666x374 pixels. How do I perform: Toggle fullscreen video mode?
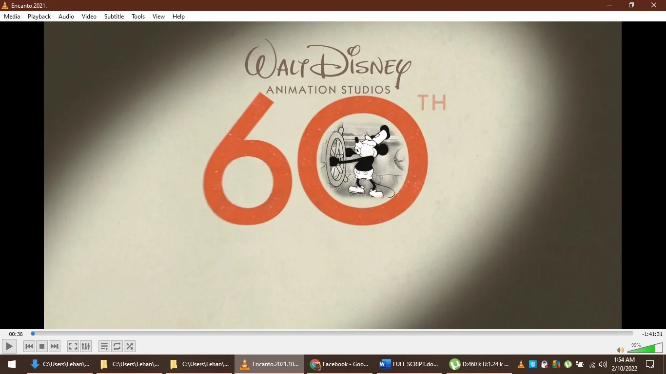[73, 346]
